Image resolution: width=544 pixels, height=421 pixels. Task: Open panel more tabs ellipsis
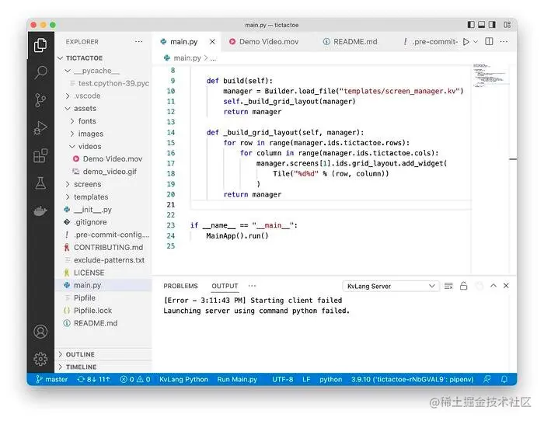coord(253,286)
